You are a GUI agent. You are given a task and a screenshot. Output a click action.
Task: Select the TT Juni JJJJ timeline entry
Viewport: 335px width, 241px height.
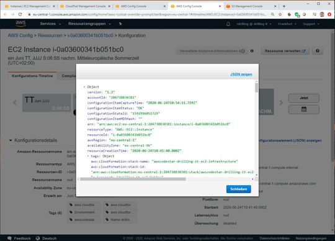[47, 103]
